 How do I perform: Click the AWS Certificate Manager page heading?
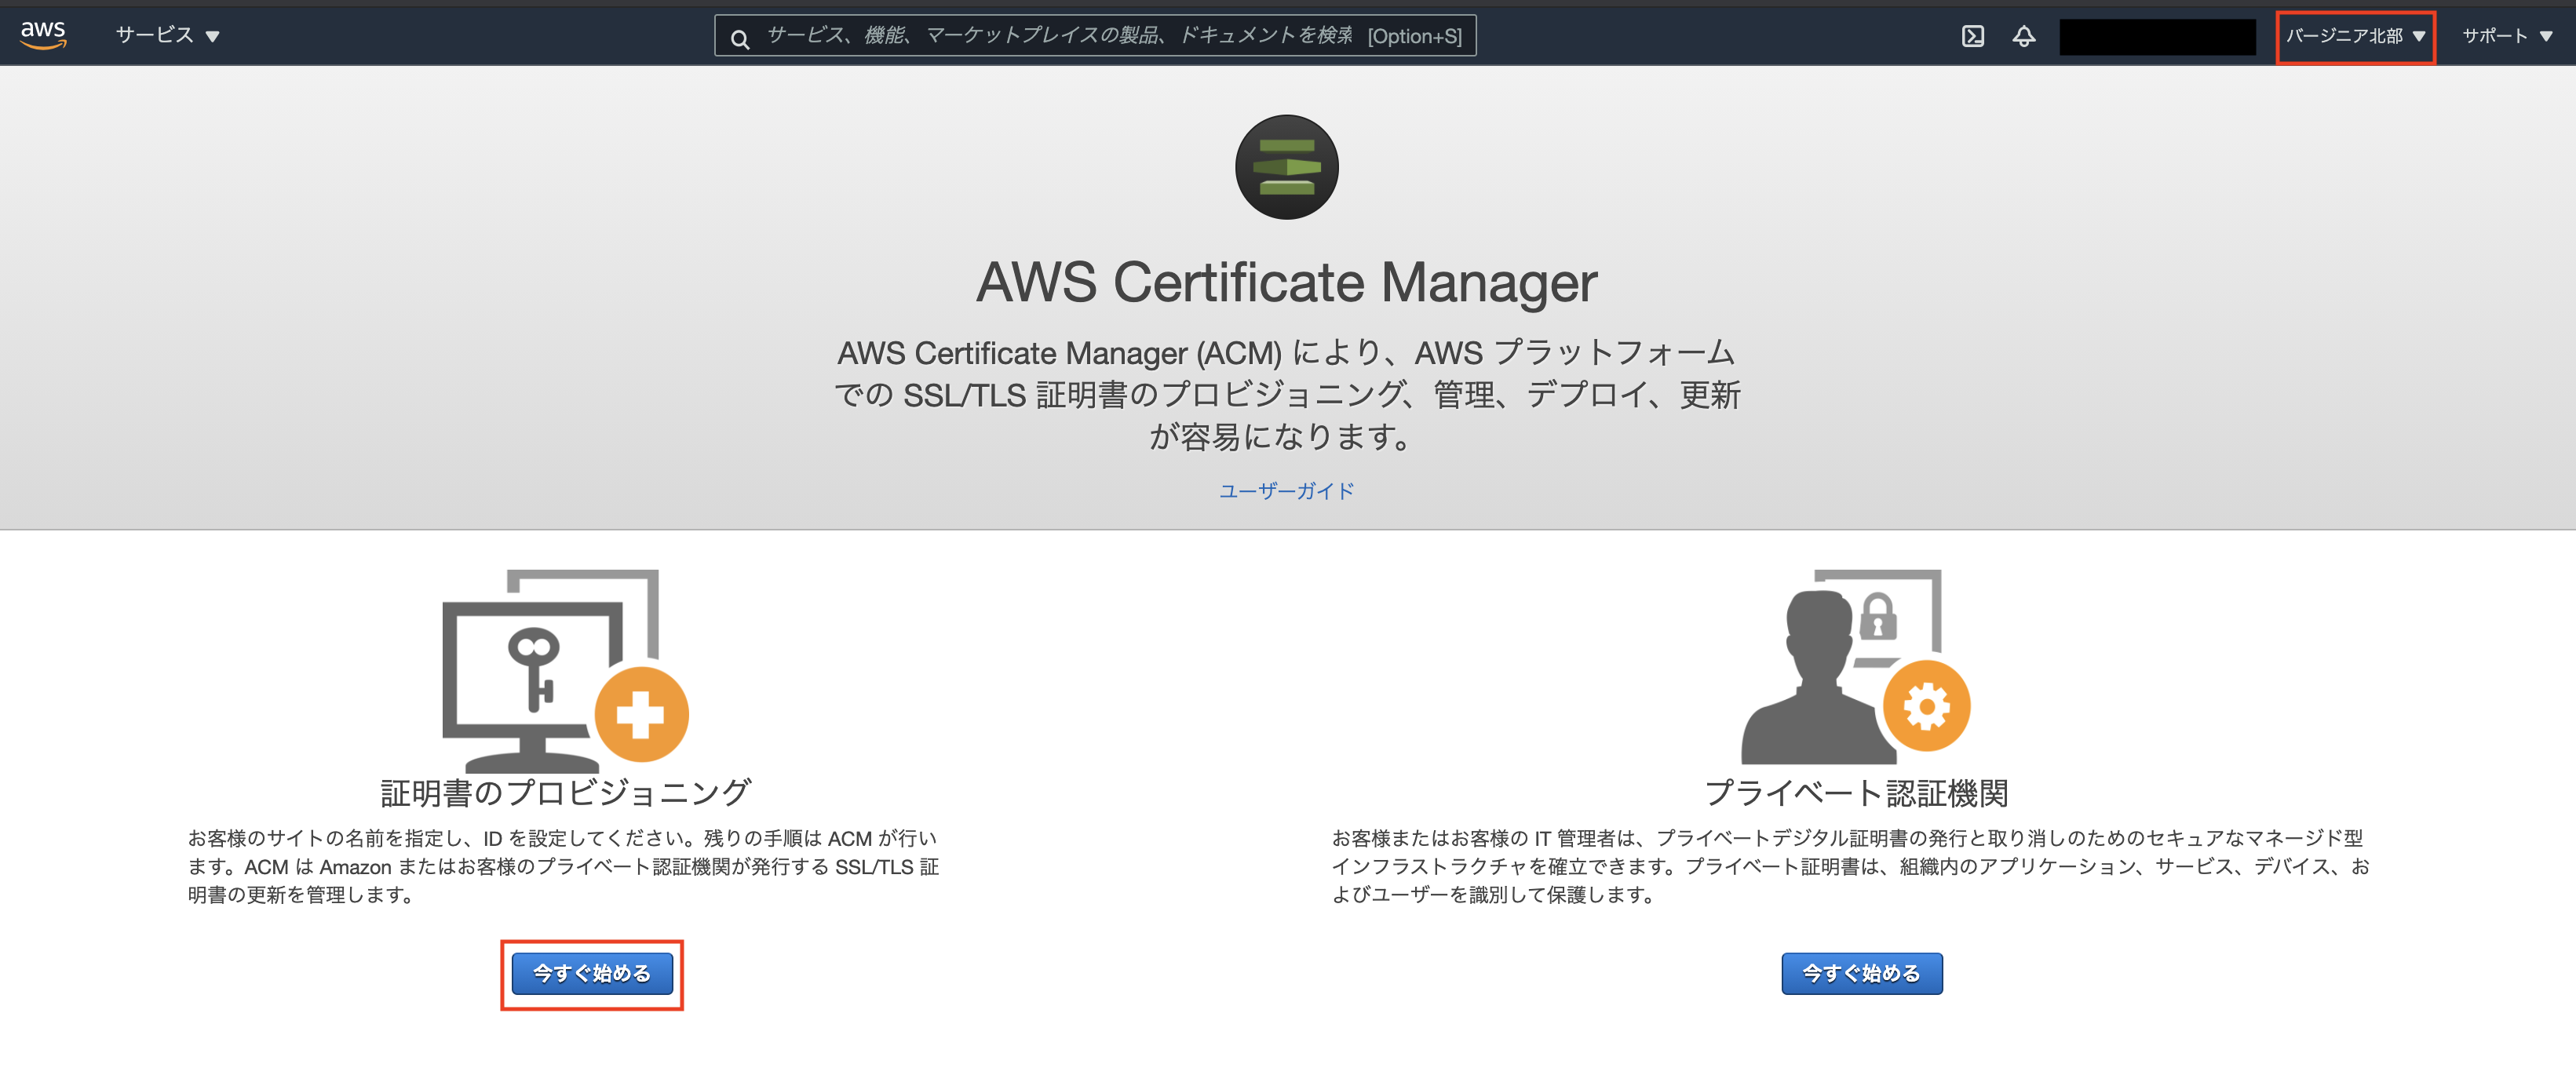click(x=1288, y=284)
